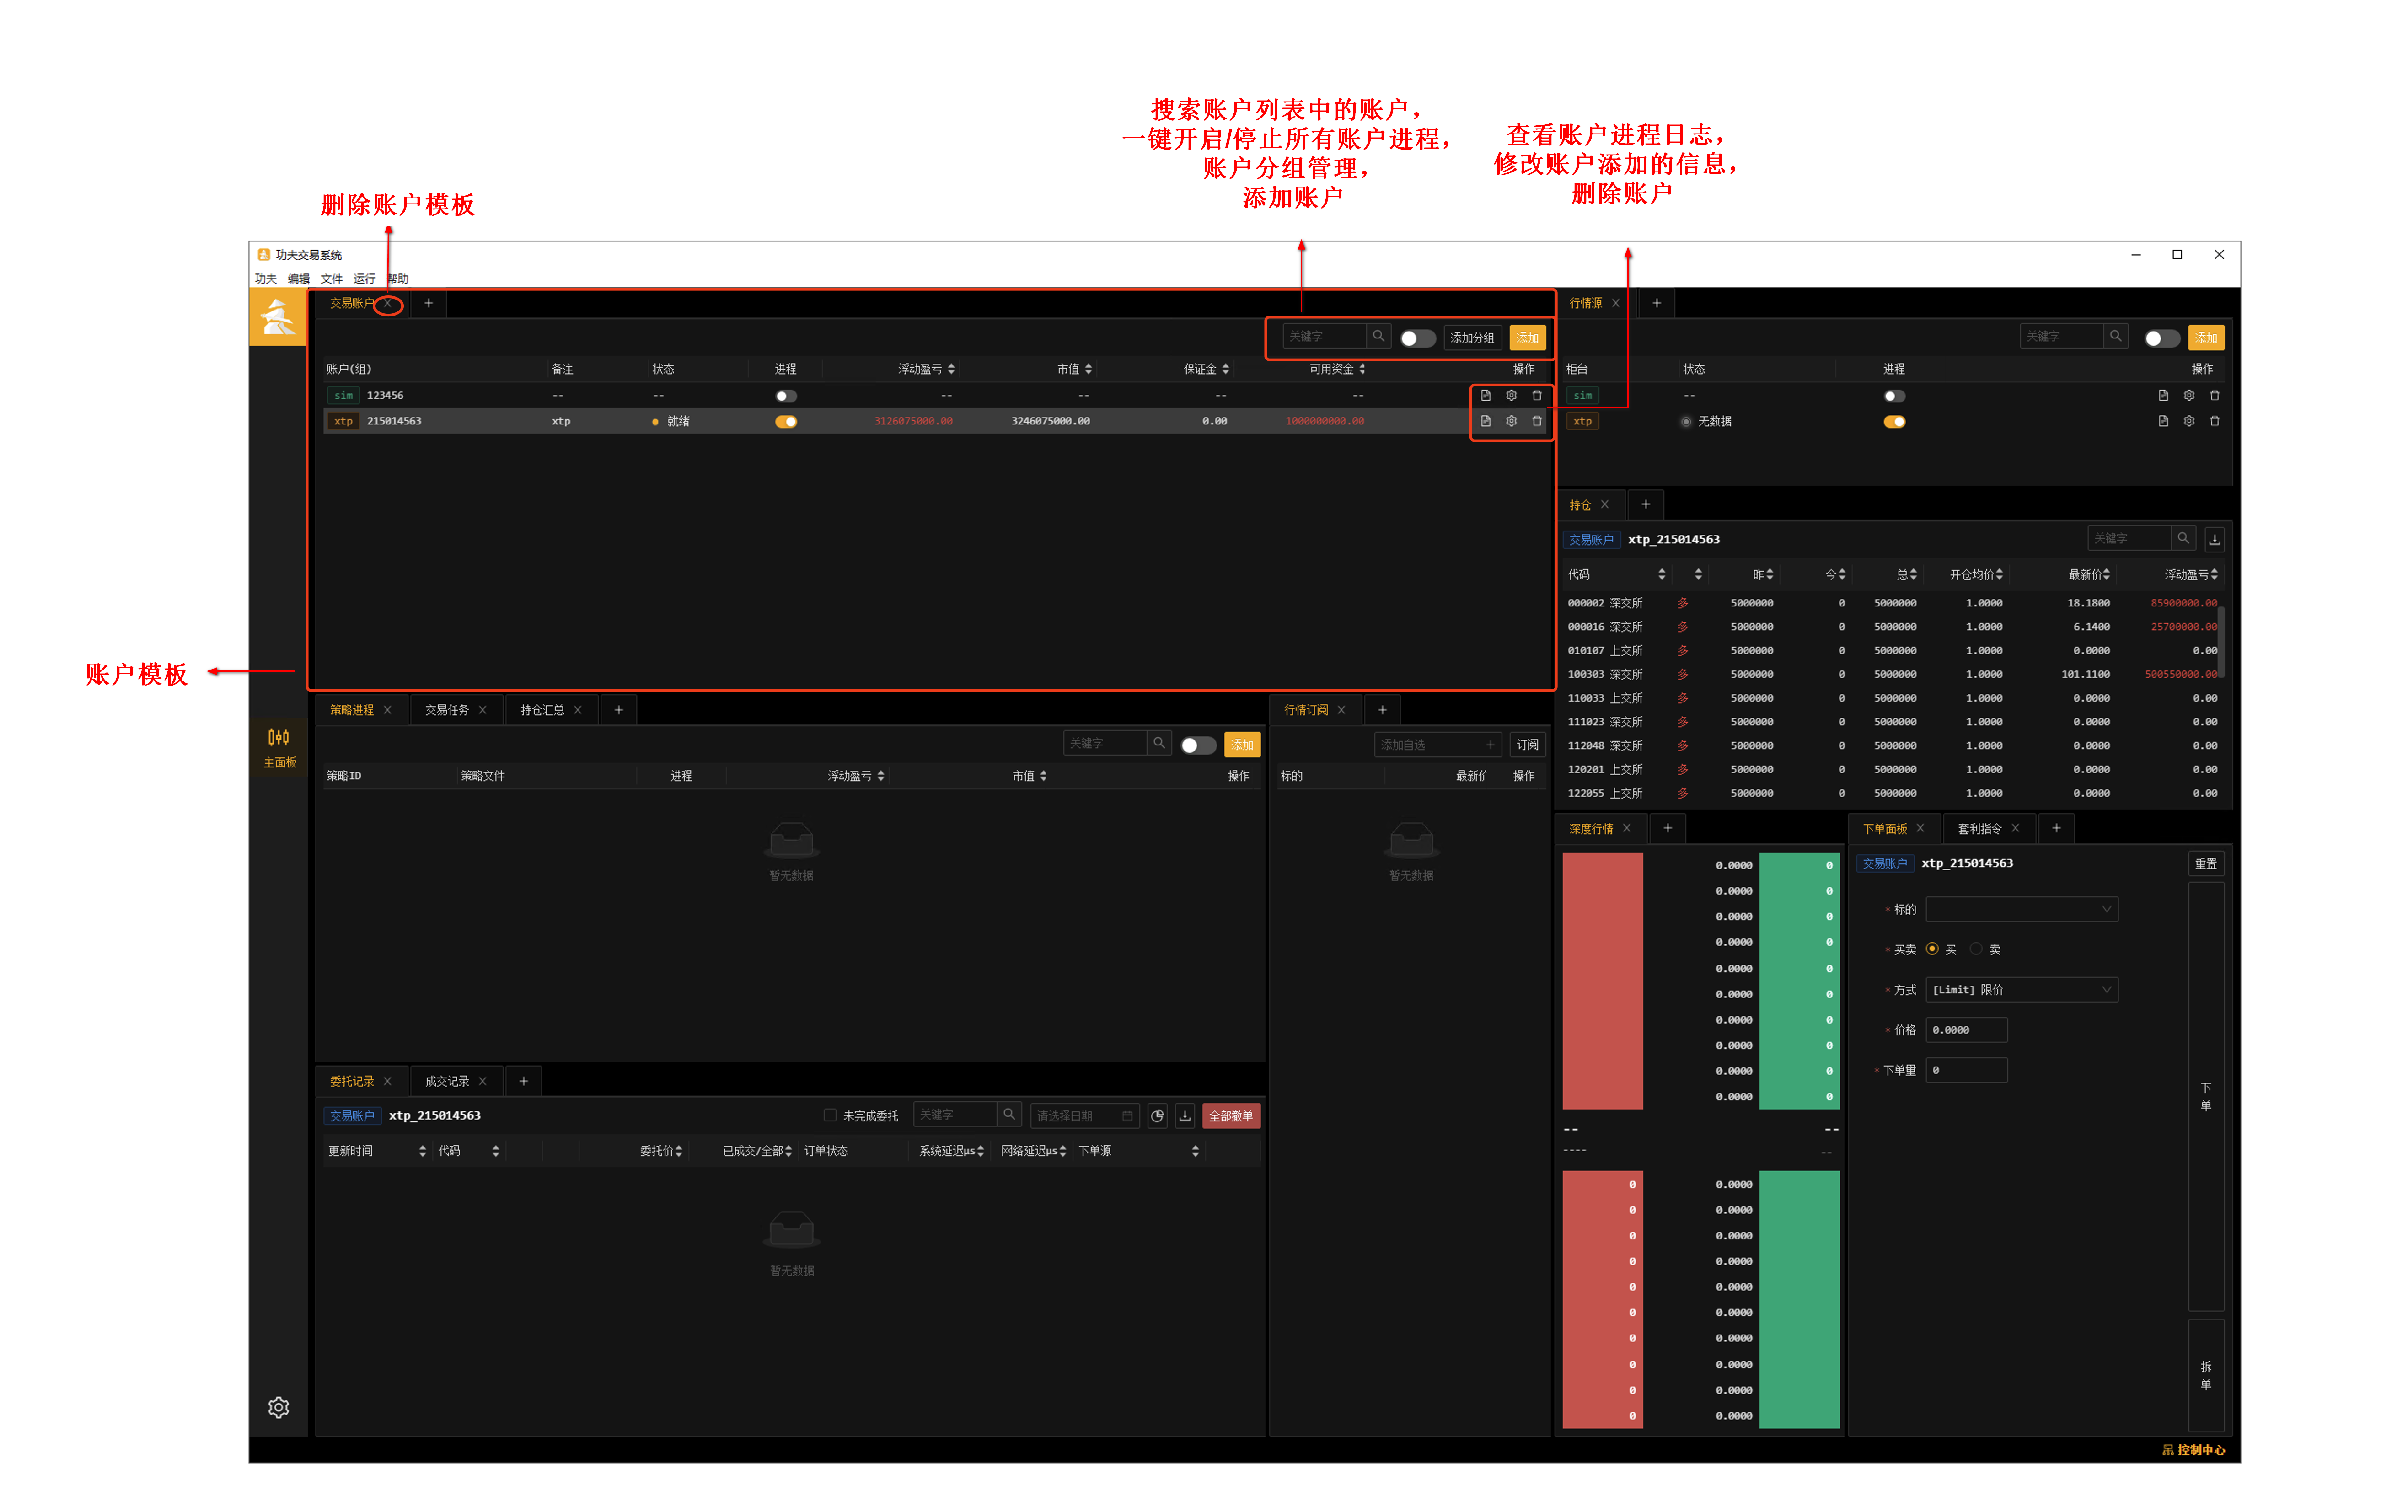The height and width of the screenshot is (1512, 2408).
Task: Sort order records by update time
Action: [423, 1152]
